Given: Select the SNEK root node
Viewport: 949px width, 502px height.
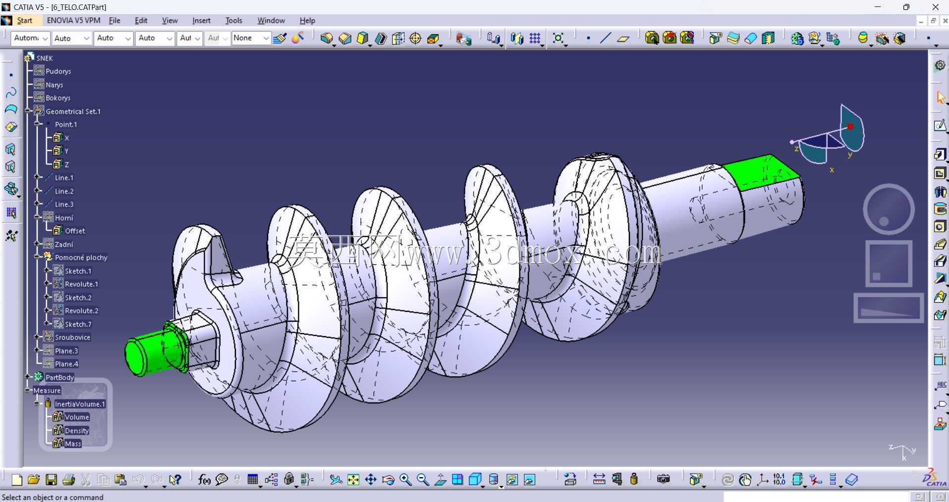Looking at the screenshot, I should [x=45, y=58].
